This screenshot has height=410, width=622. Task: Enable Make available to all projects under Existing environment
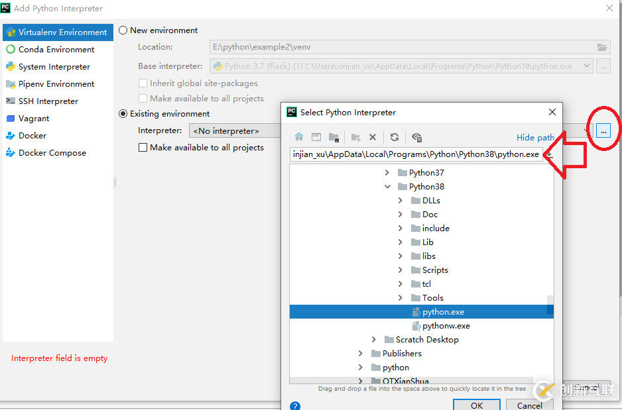tap(143, 147)
